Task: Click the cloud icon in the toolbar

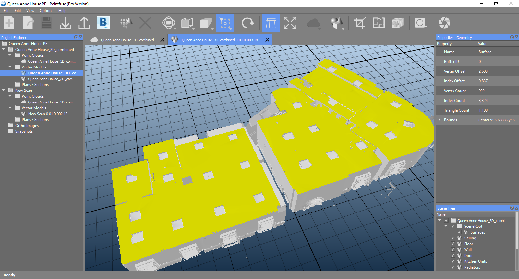Action: (313, 23)
